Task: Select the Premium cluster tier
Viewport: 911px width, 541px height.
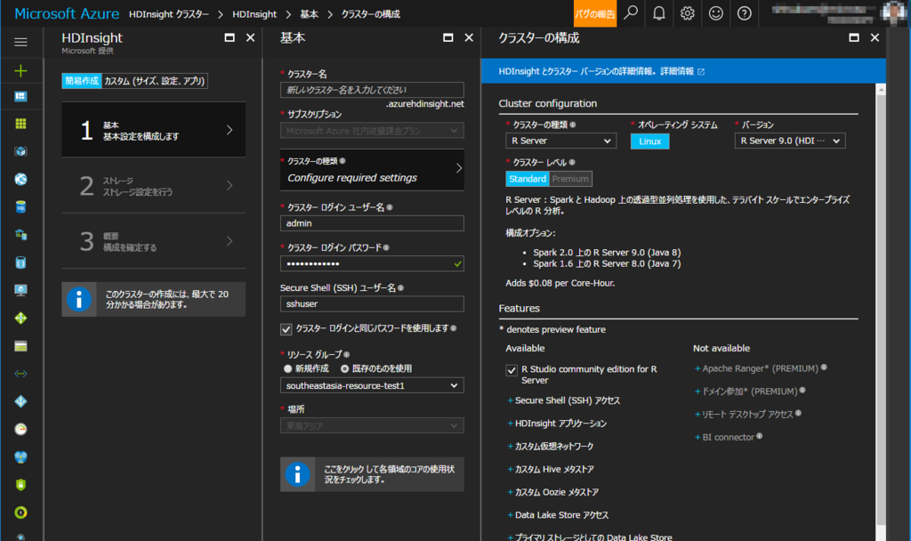Action: (x=570, y=179)
